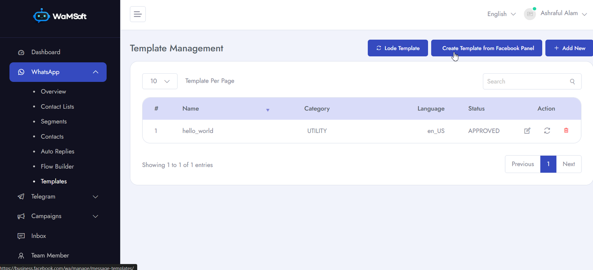
Task: Open Auto Replies page
Action: click(57, 151)
